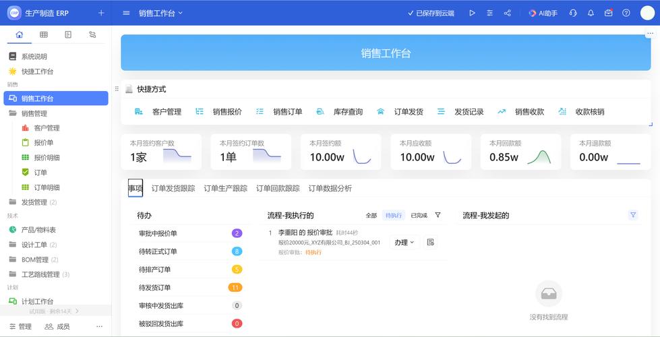Switch to the 订单发货跟踪 tab
The image size is (660, 337).
pos(173,189)
